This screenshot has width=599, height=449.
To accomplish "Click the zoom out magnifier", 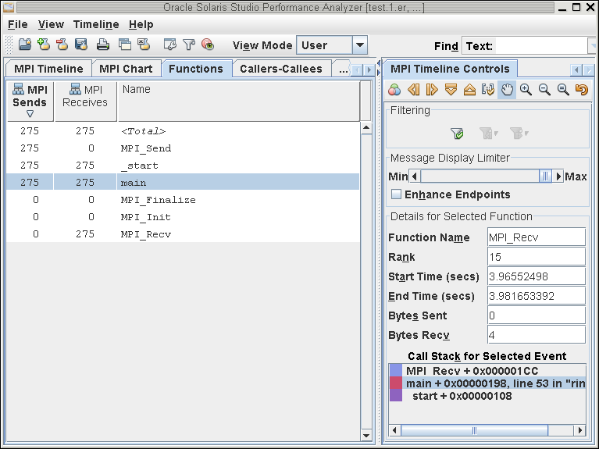I will [544, 90].
